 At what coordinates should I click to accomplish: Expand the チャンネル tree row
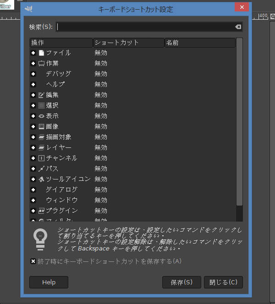tap(33, 158)
